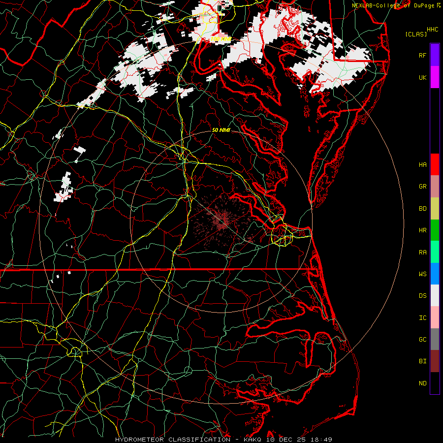Click the 'BD' legend label
Screen dimensions: 443x443
[422, 209]
